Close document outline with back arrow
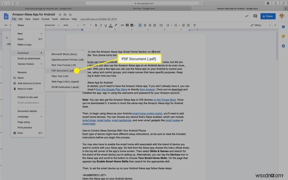The height and width of the screenshot is (180, 288). coord(7,38)
